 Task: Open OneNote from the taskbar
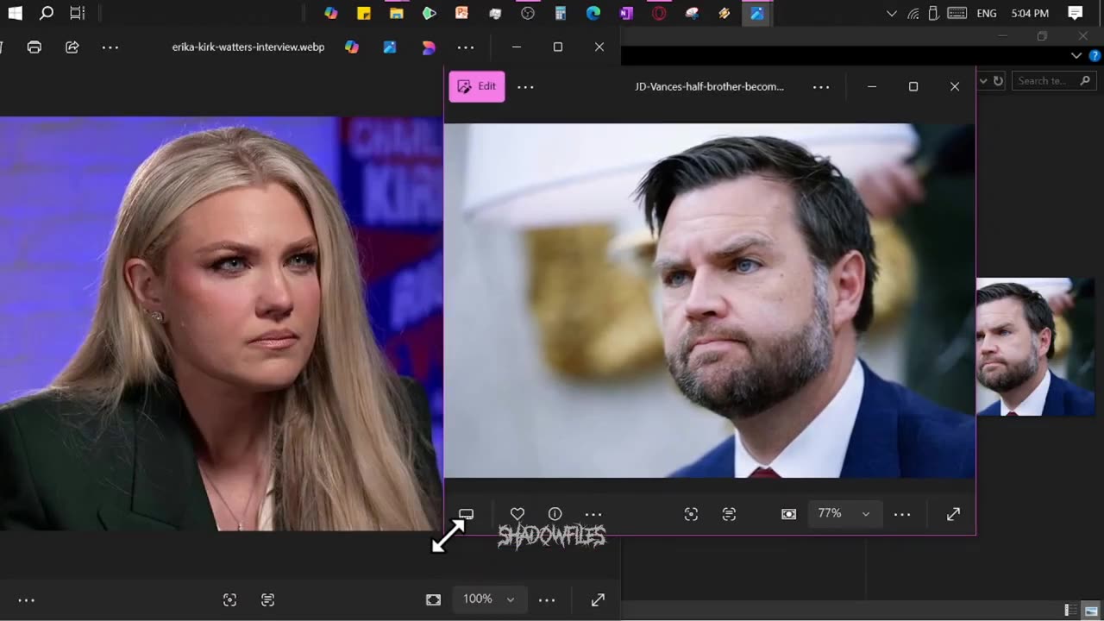click(x=626, y=13)
